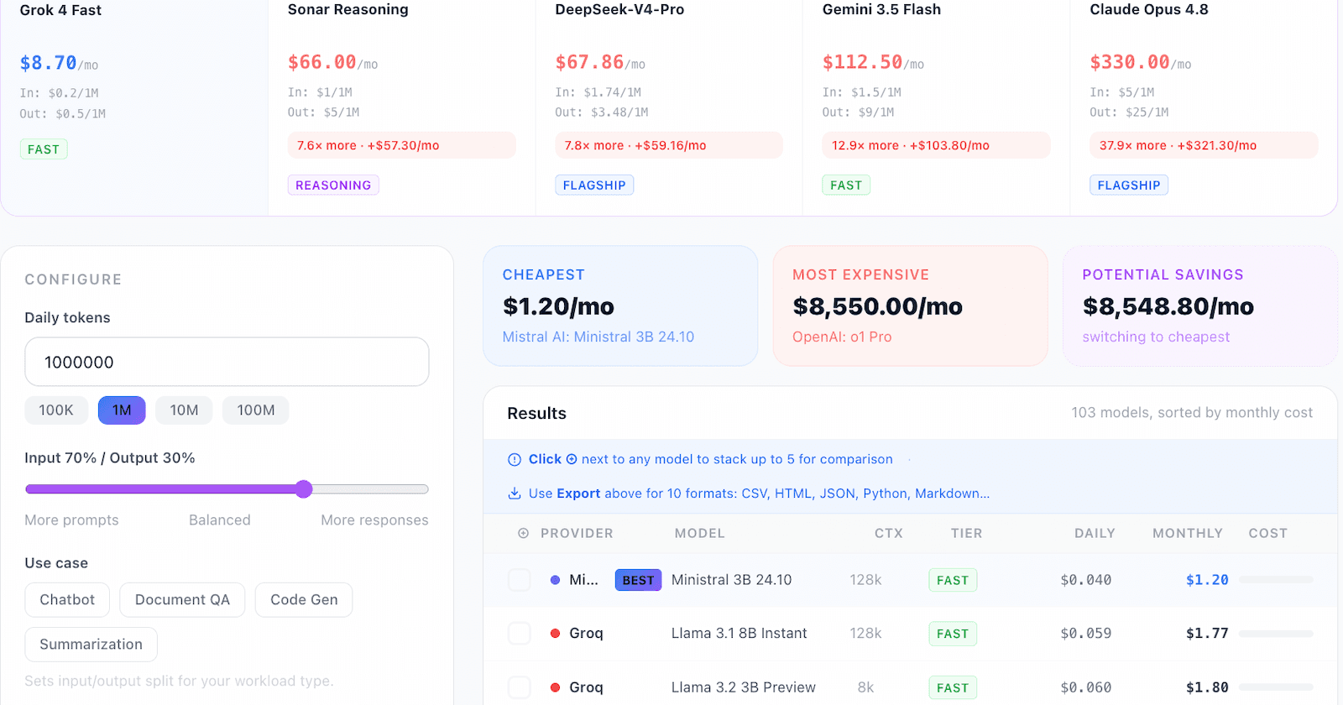Sort by the MODEL column header
The height and width of the screenshot is (705, 1343).
699,534
